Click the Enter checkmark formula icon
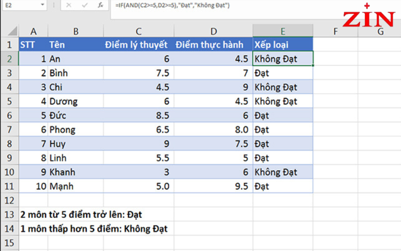 [x=85, y=5]
